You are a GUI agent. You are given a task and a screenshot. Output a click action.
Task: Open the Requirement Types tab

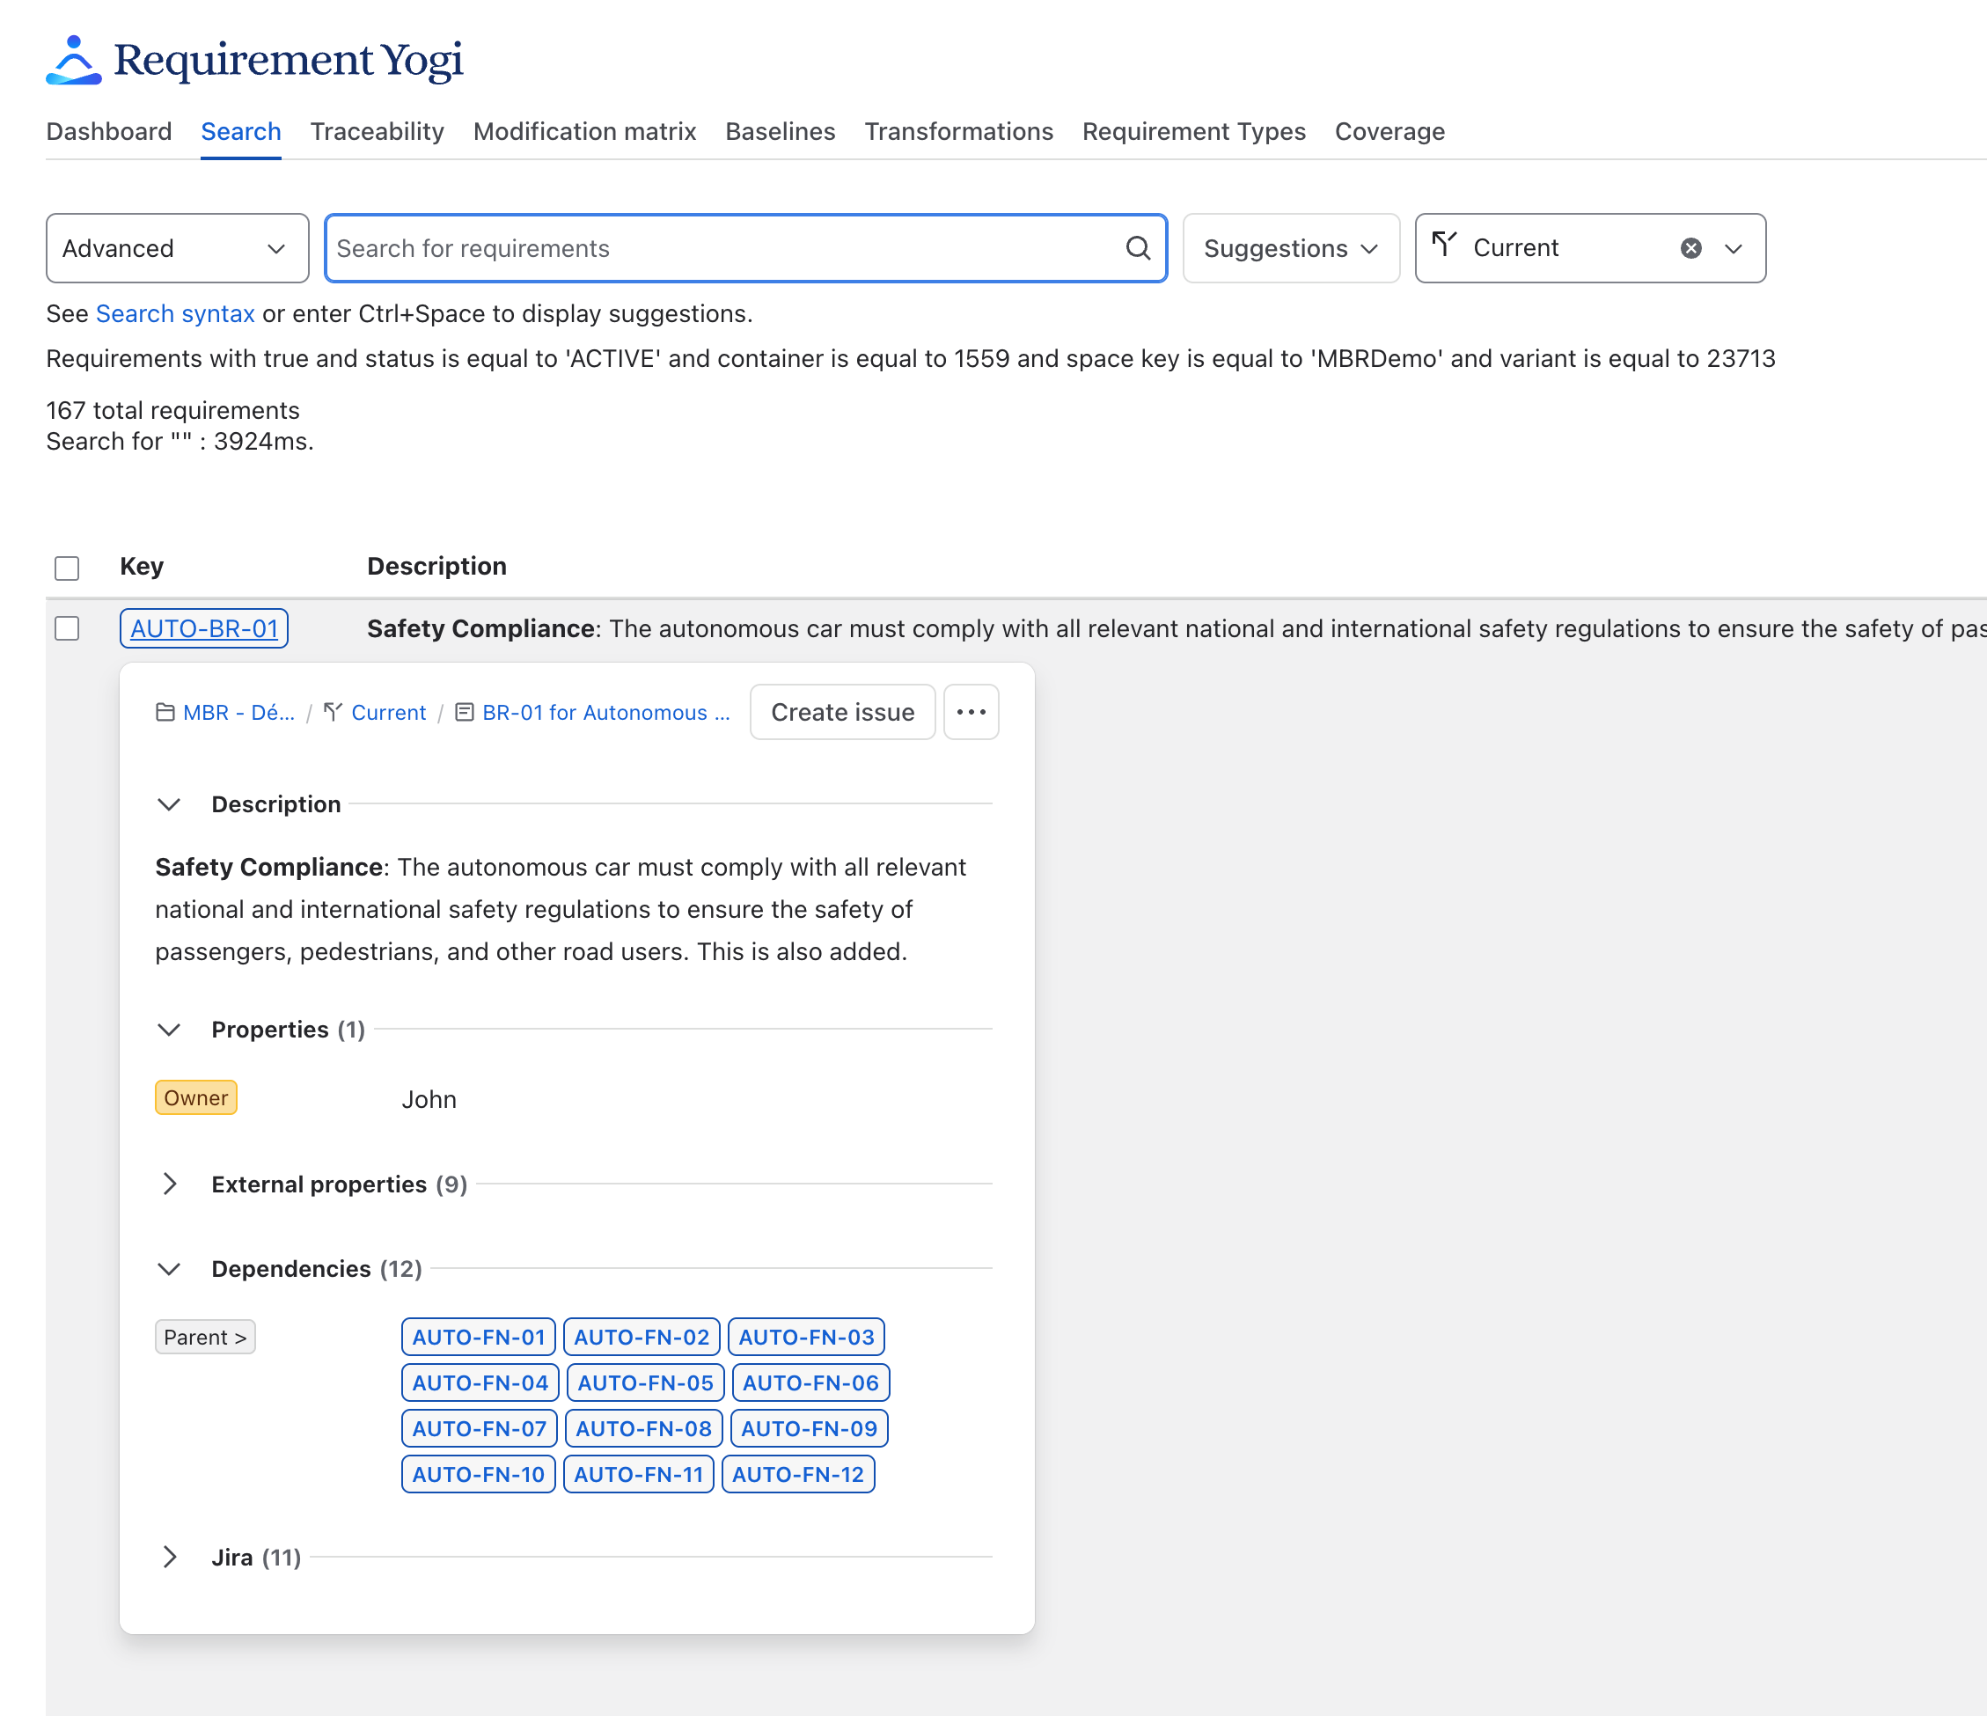coord(1194,131)
